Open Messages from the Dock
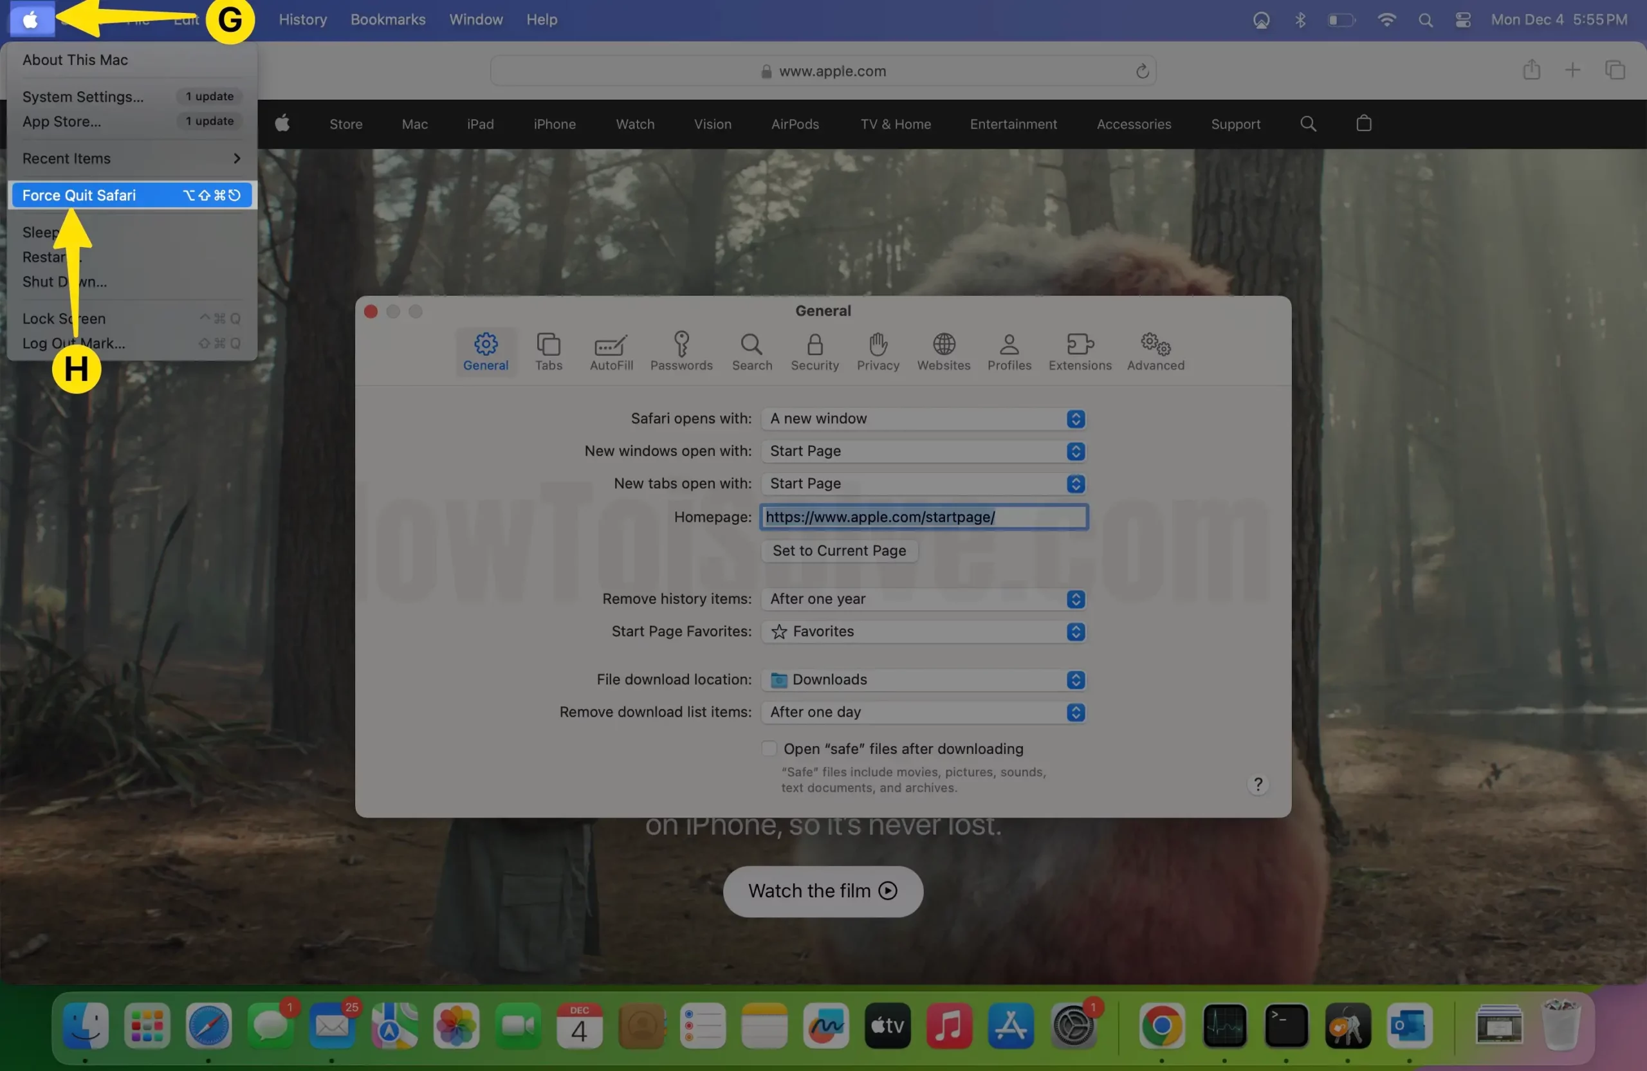 point(271,1025)
